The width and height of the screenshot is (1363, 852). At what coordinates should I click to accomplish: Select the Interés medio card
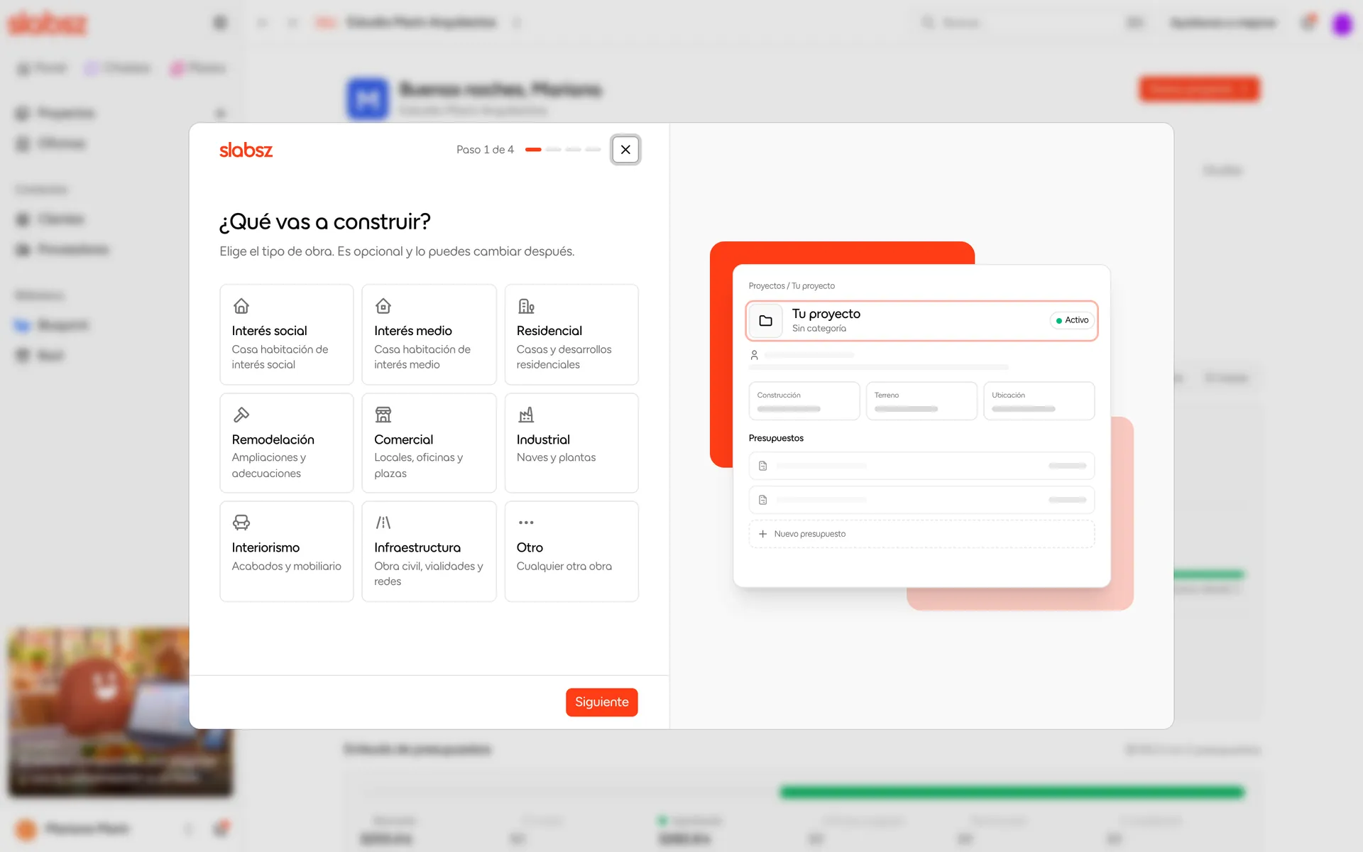pyautogui.click(x=429, y=334)
